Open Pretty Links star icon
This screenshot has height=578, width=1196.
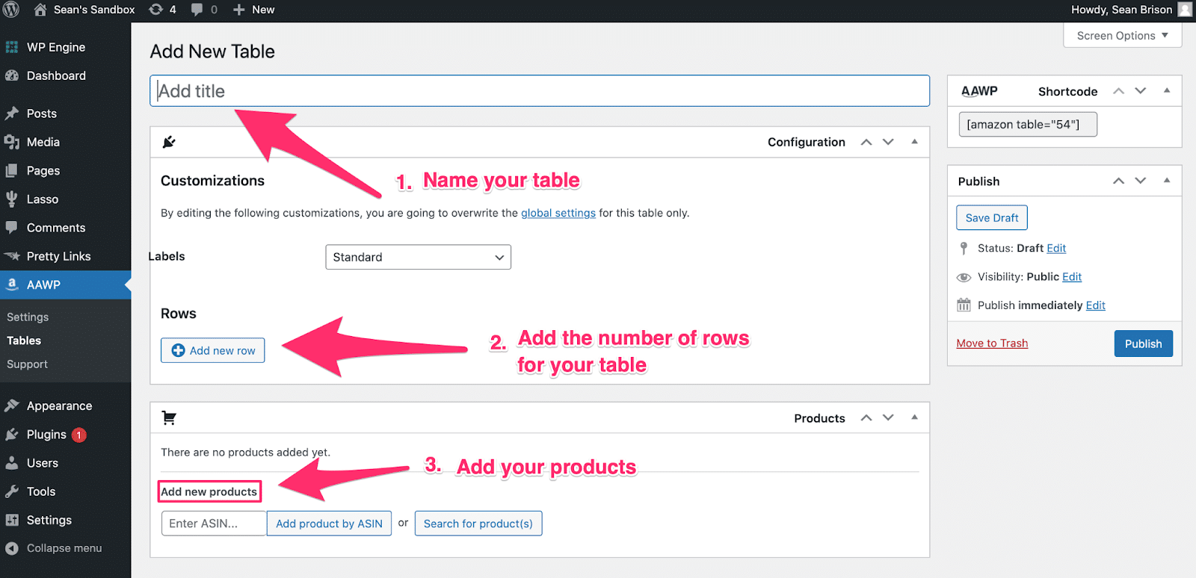[12, 256]
